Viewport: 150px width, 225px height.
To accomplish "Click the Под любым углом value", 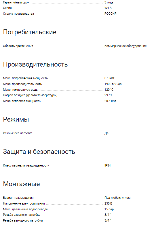I will tap(117, 198).
